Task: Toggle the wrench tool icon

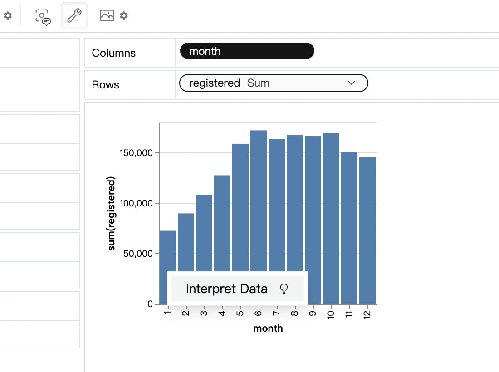Action: [x=74, y=16]
